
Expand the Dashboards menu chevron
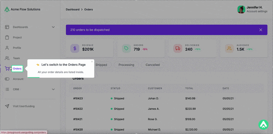tap(53, 27)
